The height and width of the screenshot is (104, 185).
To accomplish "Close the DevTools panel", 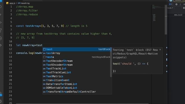I will [x=184, y=4].
